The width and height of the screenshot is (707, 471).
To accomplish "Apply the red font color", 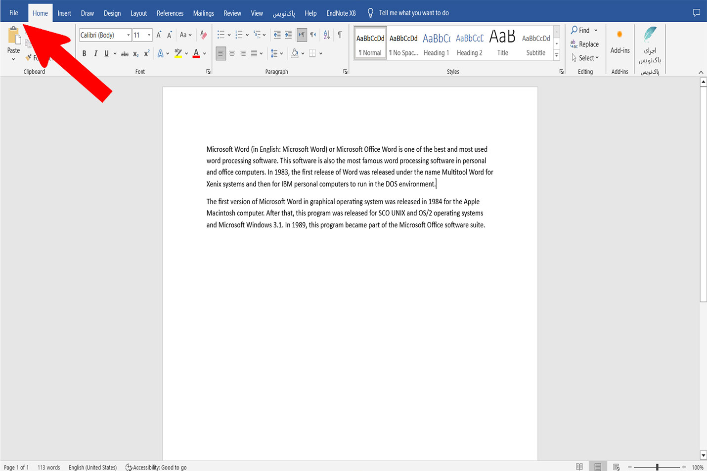I will tap(196, 53).
